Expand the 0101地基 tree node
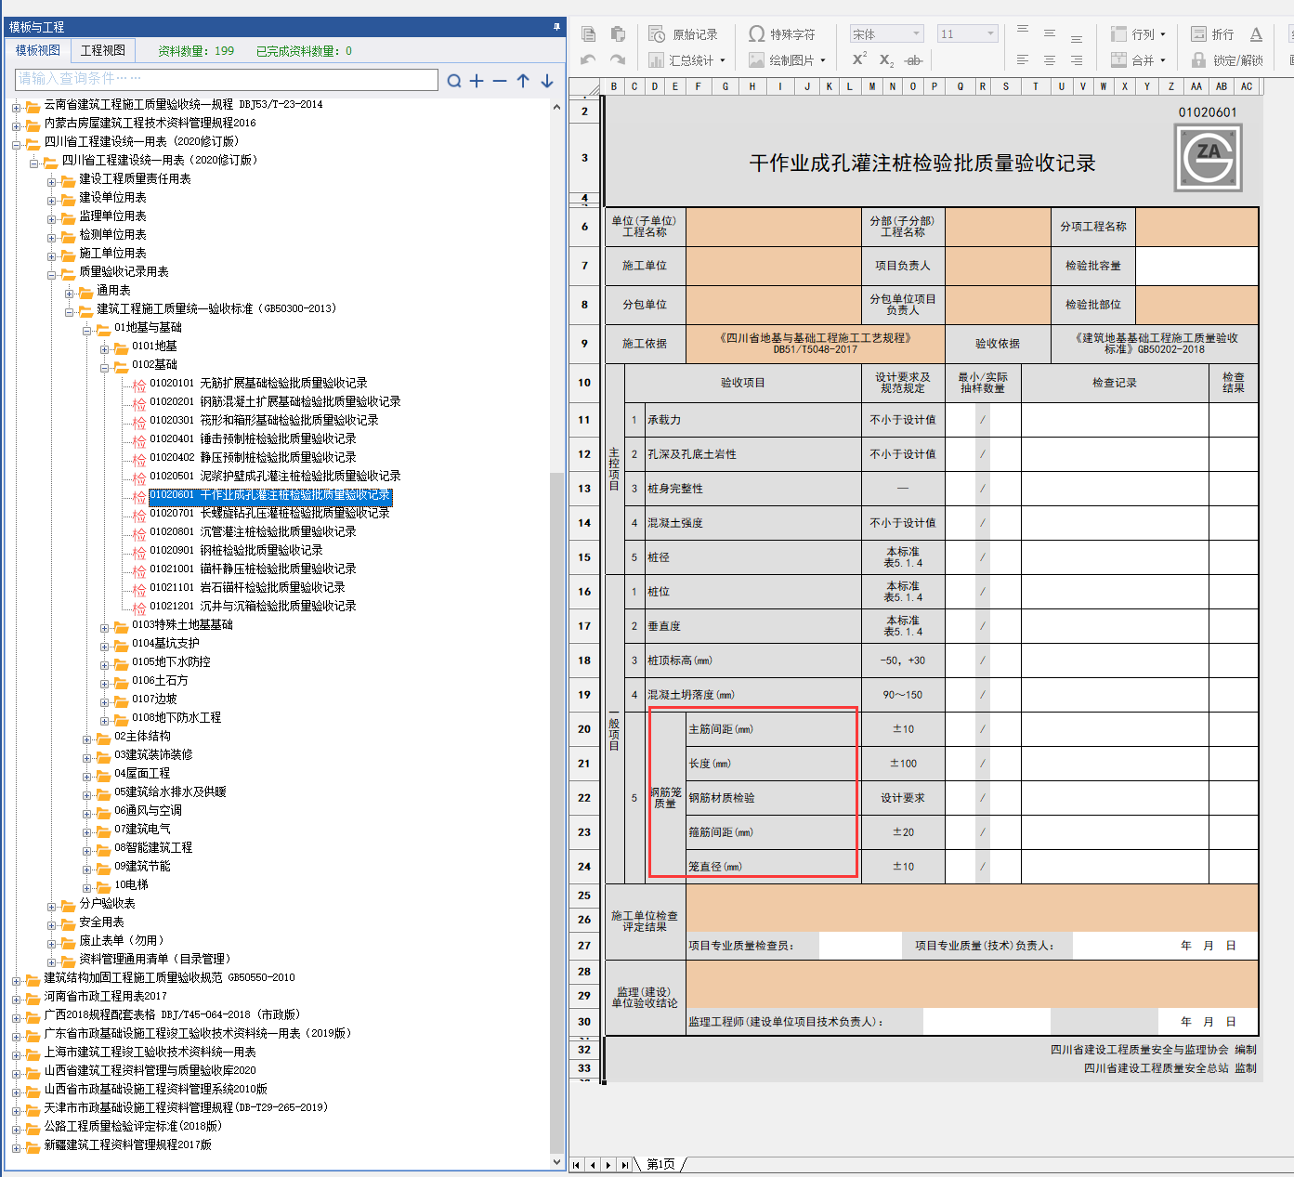This screenshot has width=1294, height=1177. pyautogui.click(x=105, y=349)
